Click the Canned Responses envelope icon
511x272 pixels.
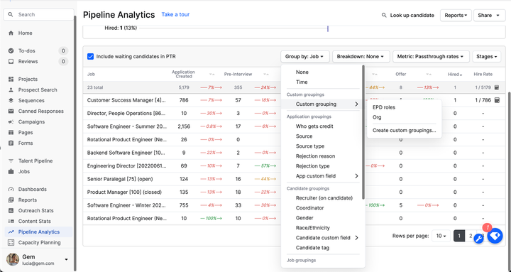tap(11, 111)
